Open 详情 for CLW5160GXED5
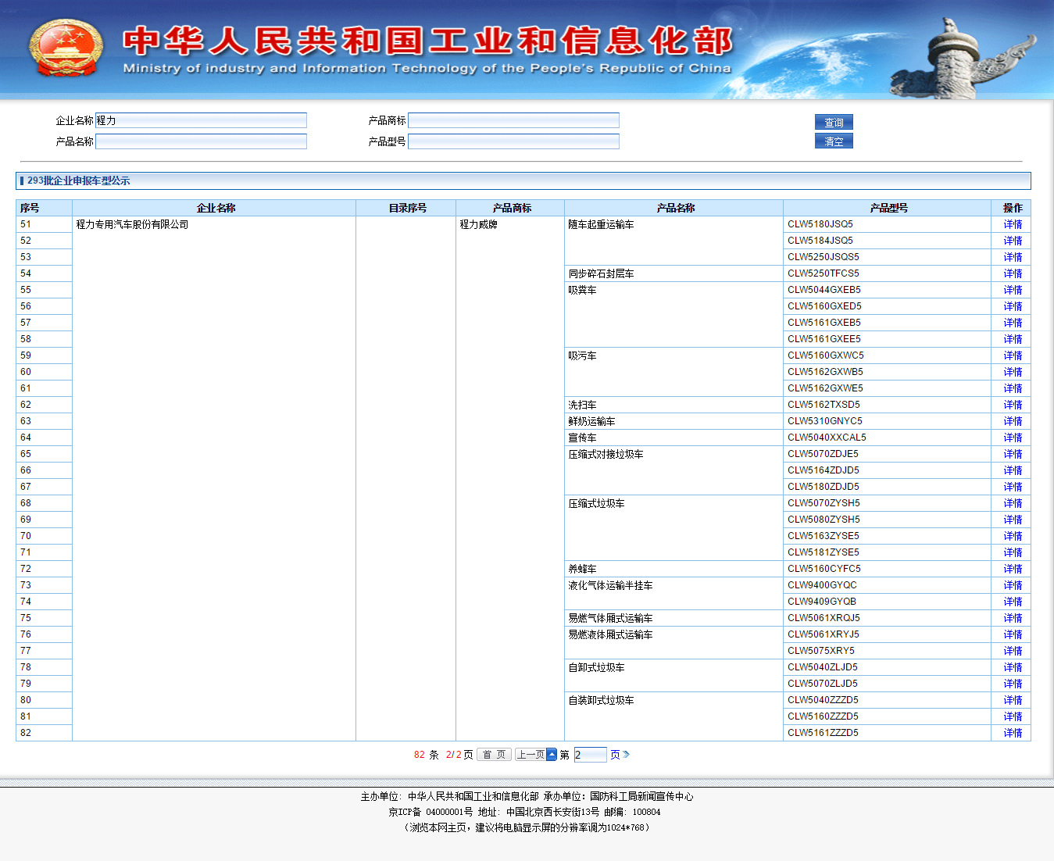This screenshot has height=861, width=1054. coord(1013,306)
